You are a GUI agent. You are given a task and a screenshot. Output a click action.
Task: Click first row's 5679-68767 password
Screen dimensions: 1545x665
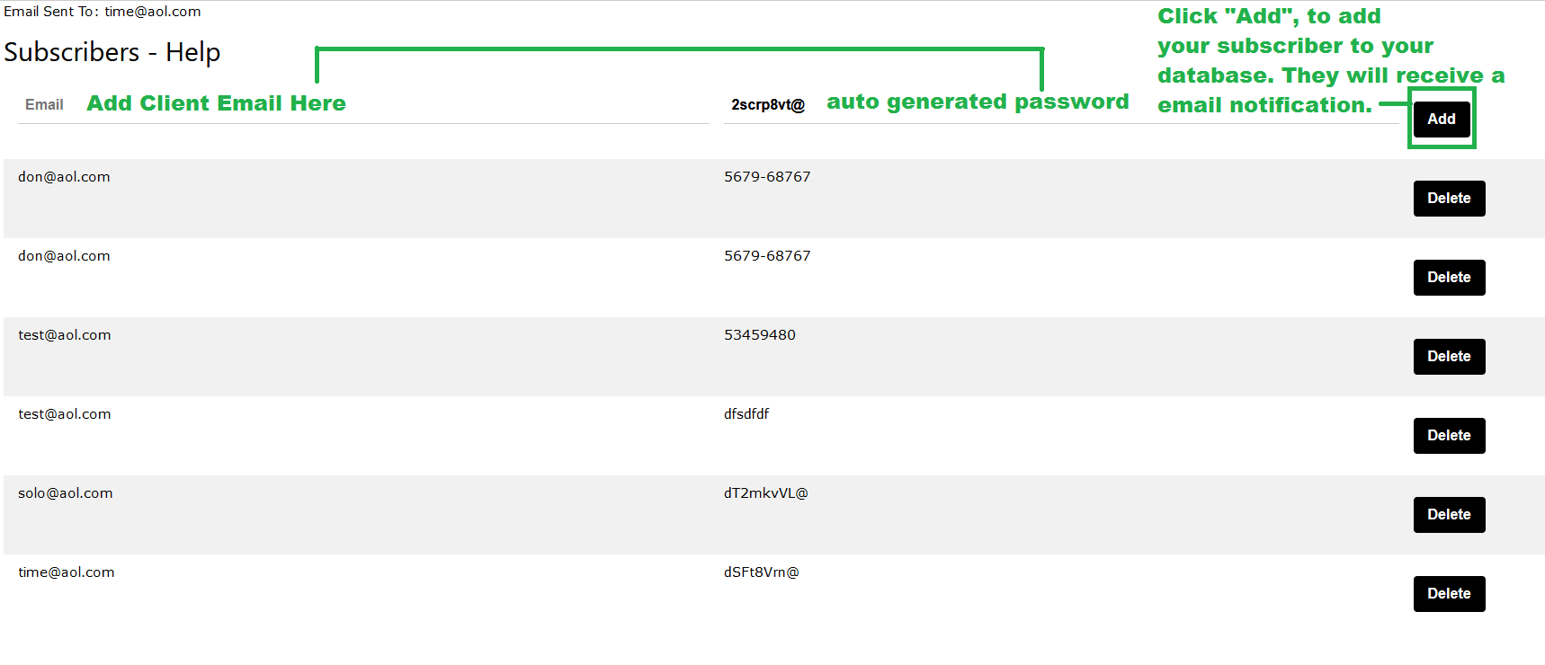pos(767,177)
